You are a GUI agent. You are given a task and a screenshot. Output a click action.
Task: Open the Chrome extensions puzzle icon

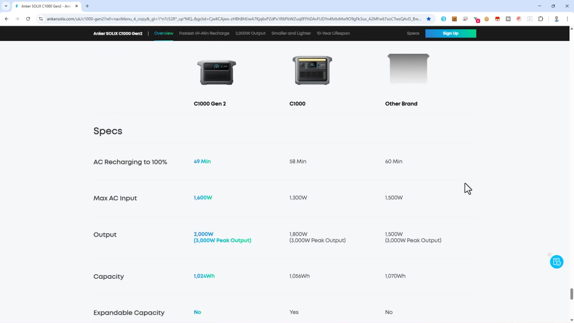coord(540,19)
